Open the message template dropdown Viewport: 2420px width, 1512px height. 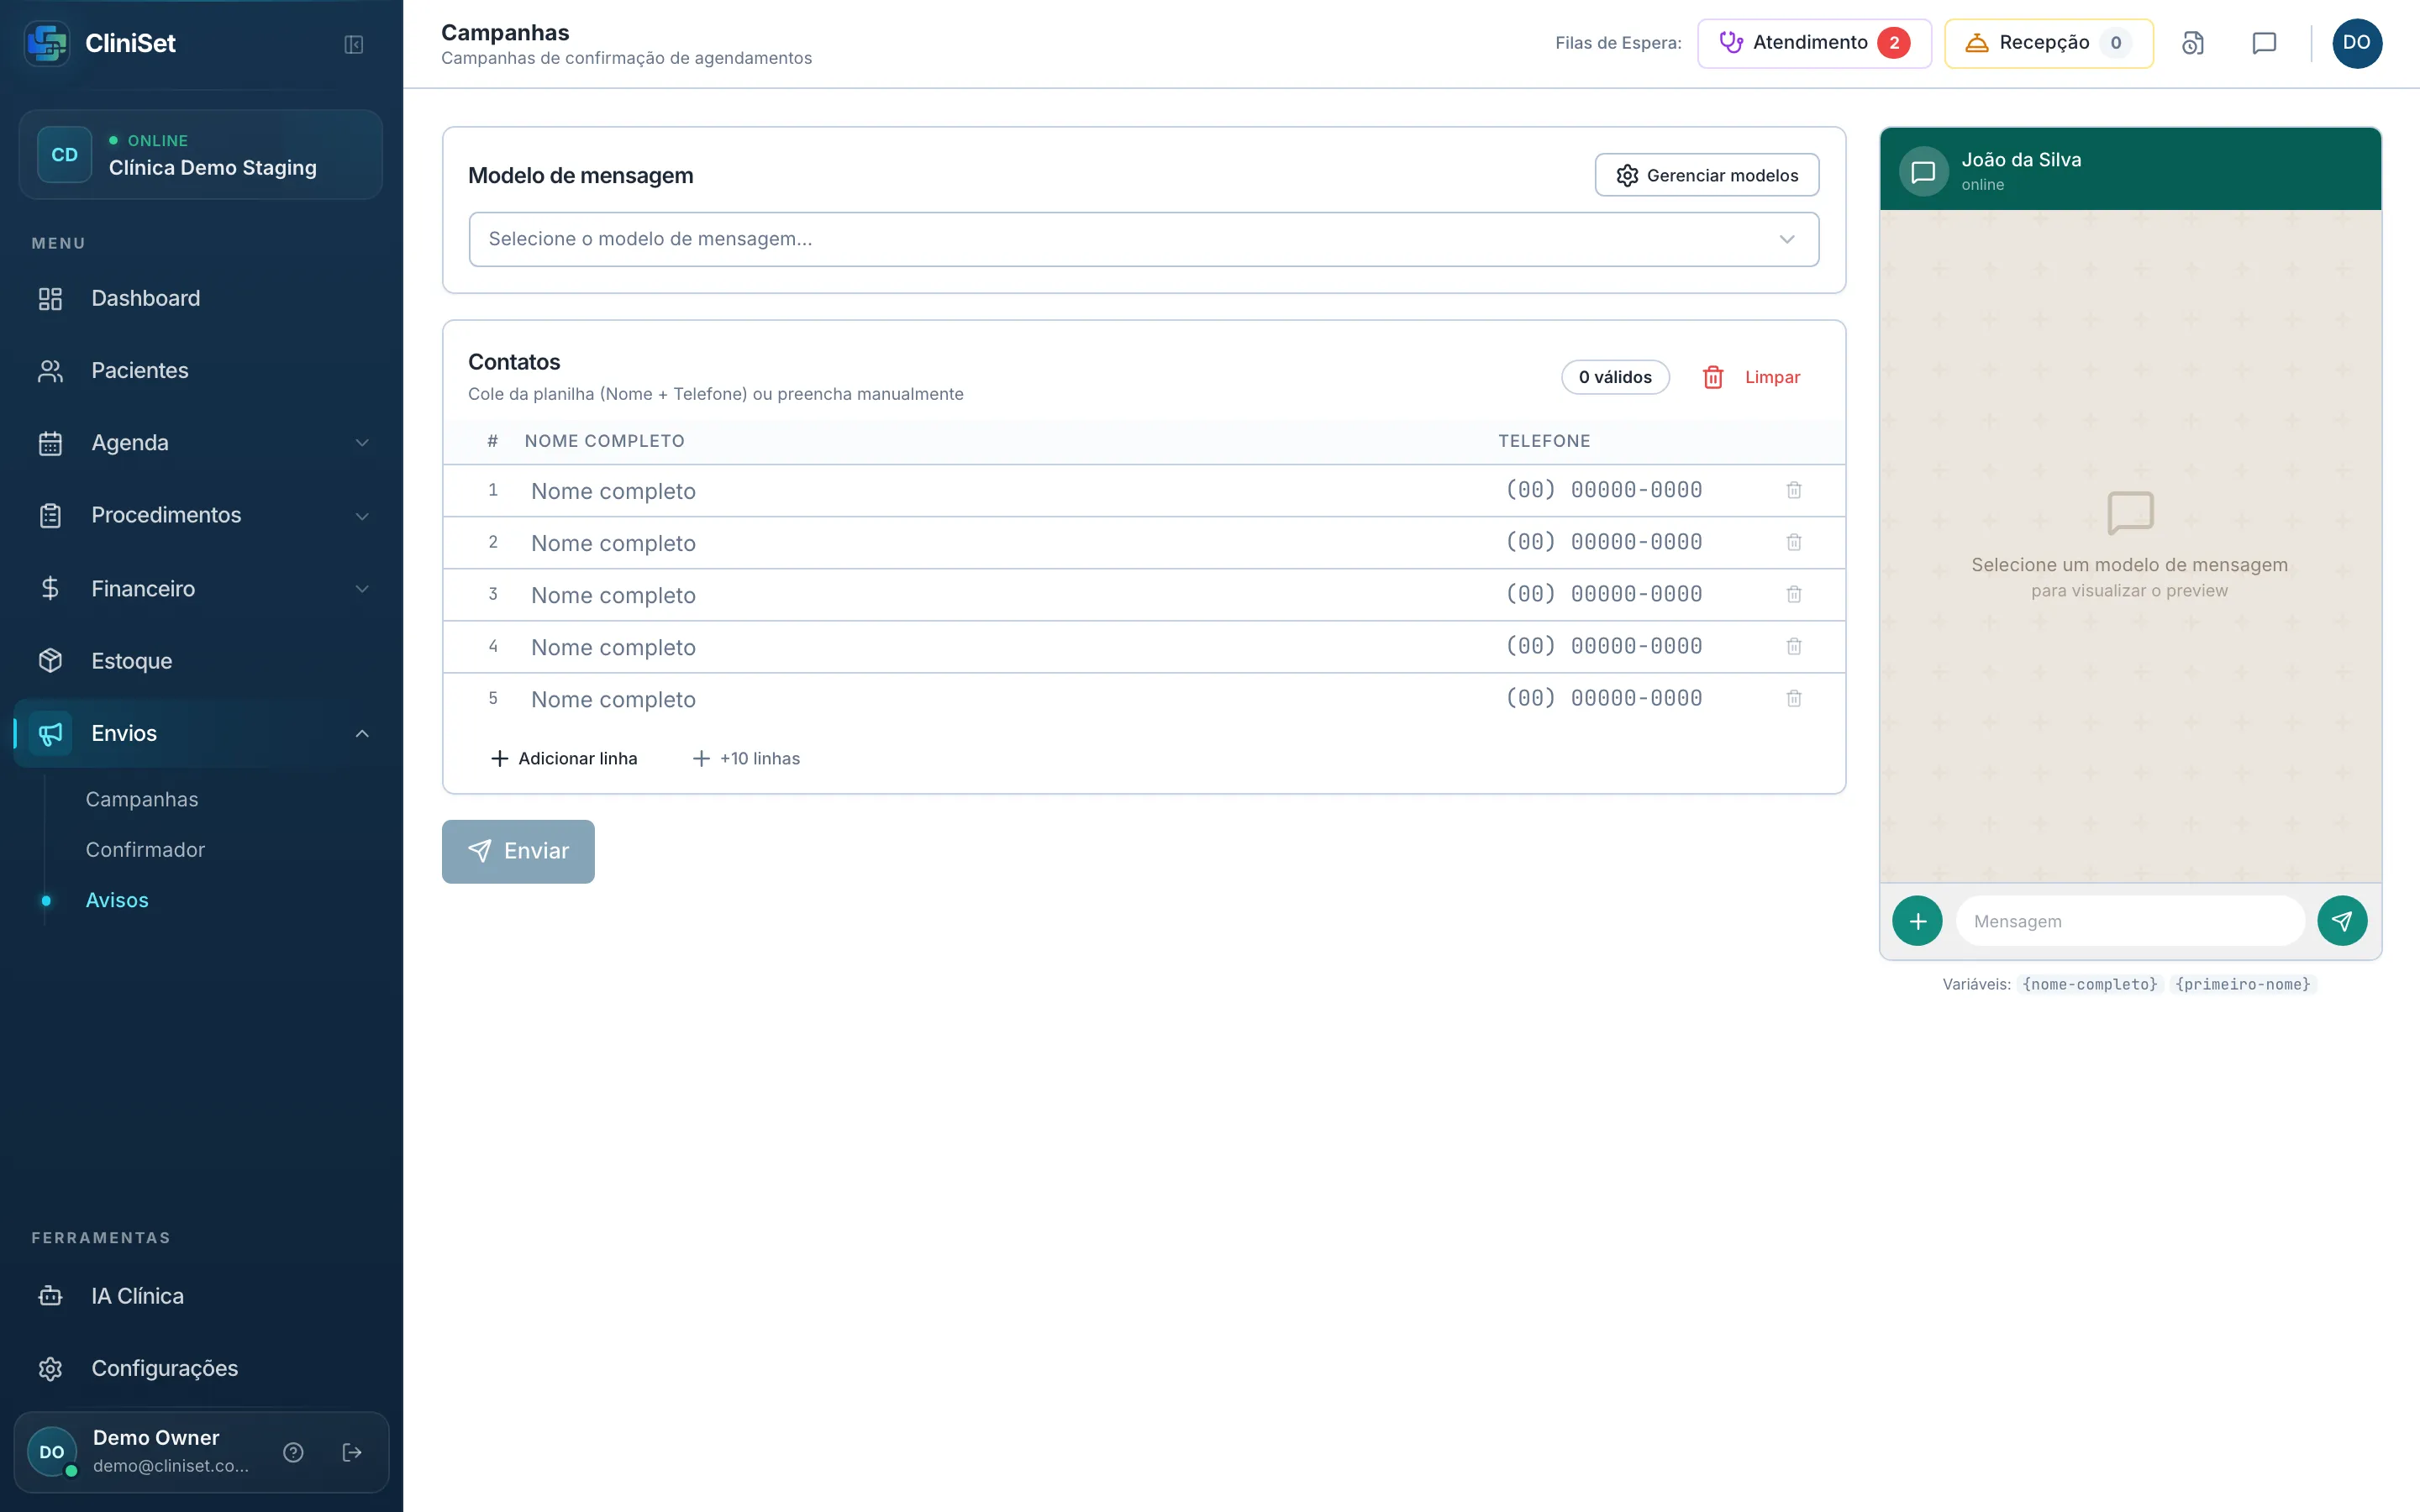coord(1143,239)
